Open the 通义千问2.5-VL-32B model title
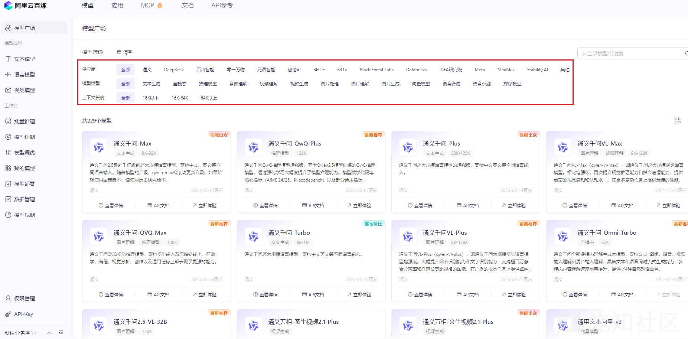This screenshot has height=339, width=688. (140, 322)
